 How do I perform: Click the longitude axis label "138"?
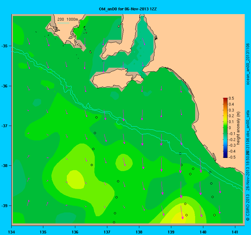pyautogui.click(x=139, y=232)
